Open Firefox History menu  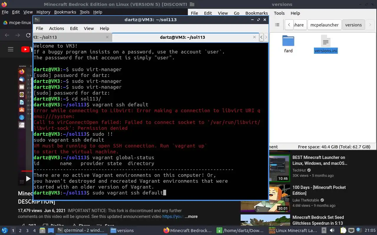43,12
